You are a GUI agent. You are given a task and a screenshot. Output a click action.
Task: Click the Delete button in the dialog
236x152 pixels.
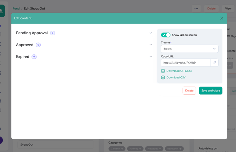189,90
